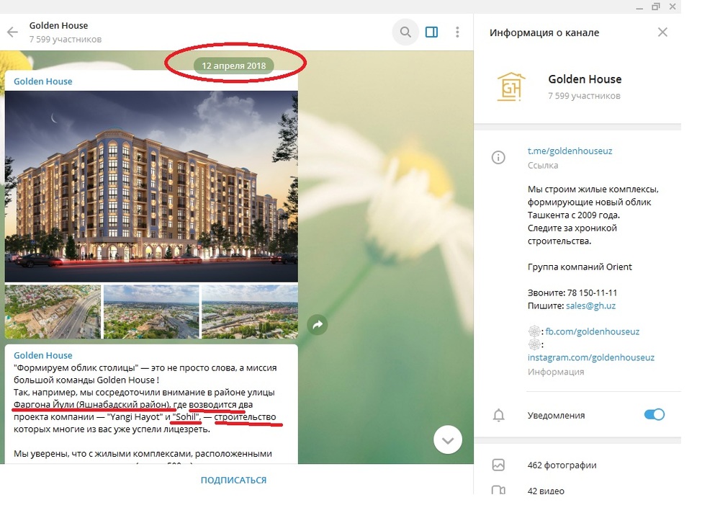This screenshot has width=720, height=518.
Task: Click the info circle icon beside the link
Action: click(x=498, y=158)
